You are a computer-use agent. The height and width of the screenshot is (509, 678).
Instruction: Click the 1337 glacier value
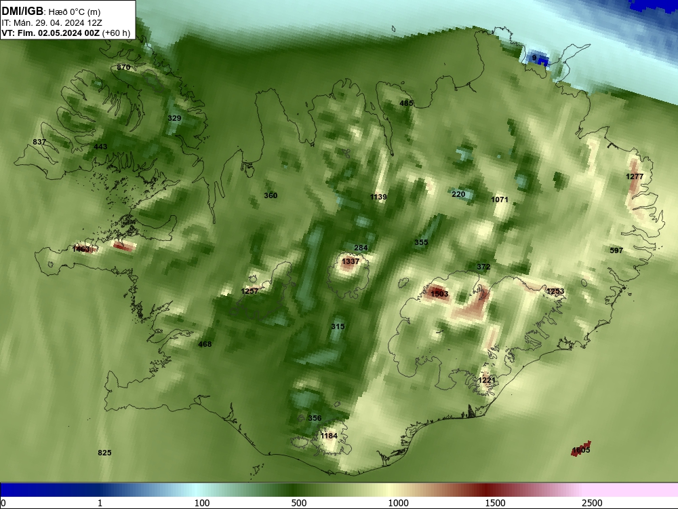351,261
